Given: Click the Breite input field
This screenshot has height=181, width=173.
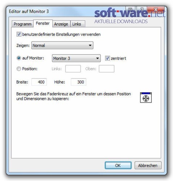Looking at the screenshot, I should click(x=39, y=82).
